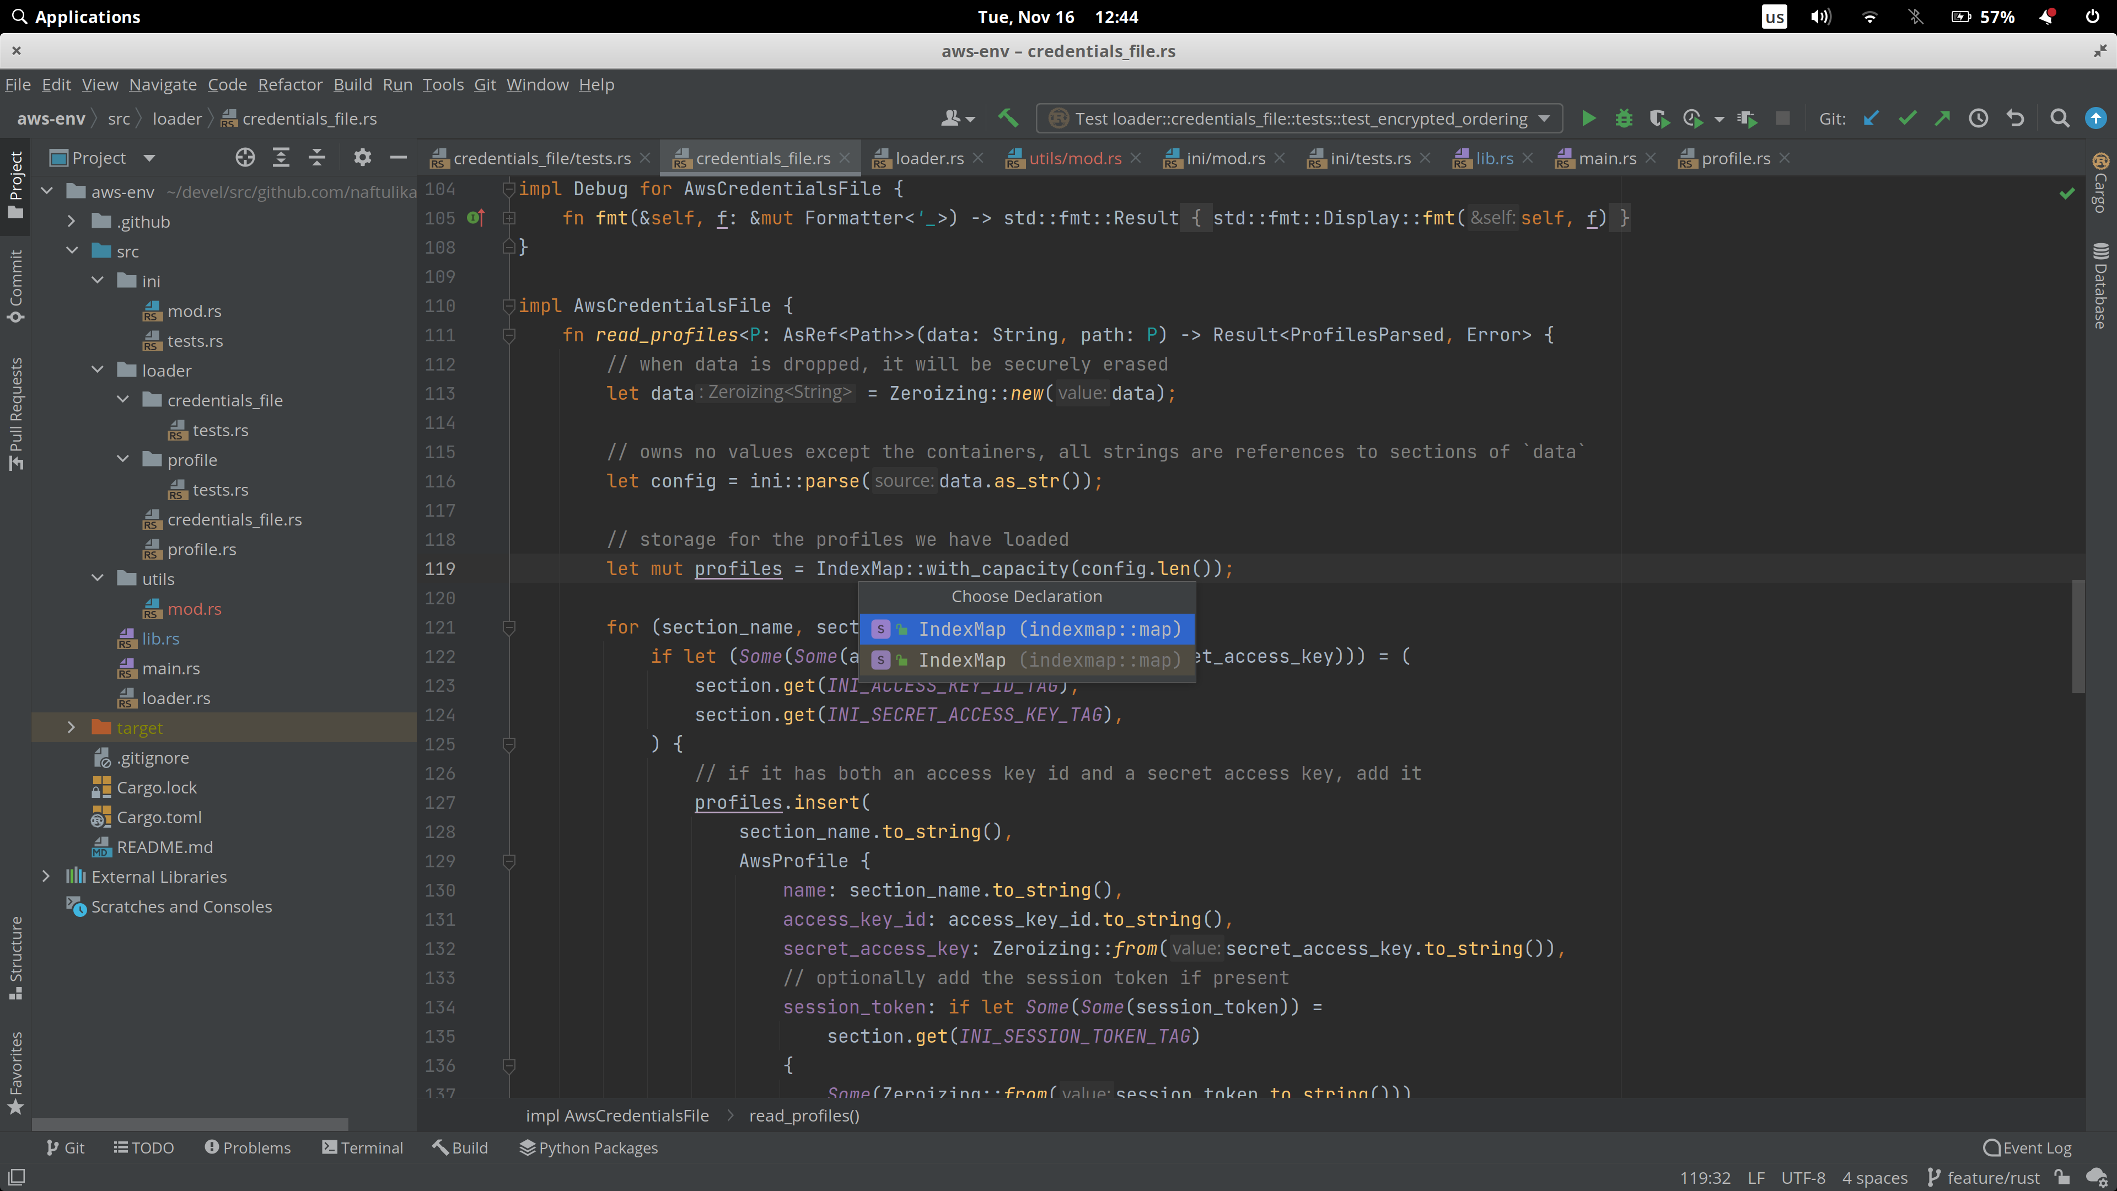Image resolution: width=2117 pixels, height=1191 pixels.
Task: Open the Navigate menu
Action: coord(163,85)
